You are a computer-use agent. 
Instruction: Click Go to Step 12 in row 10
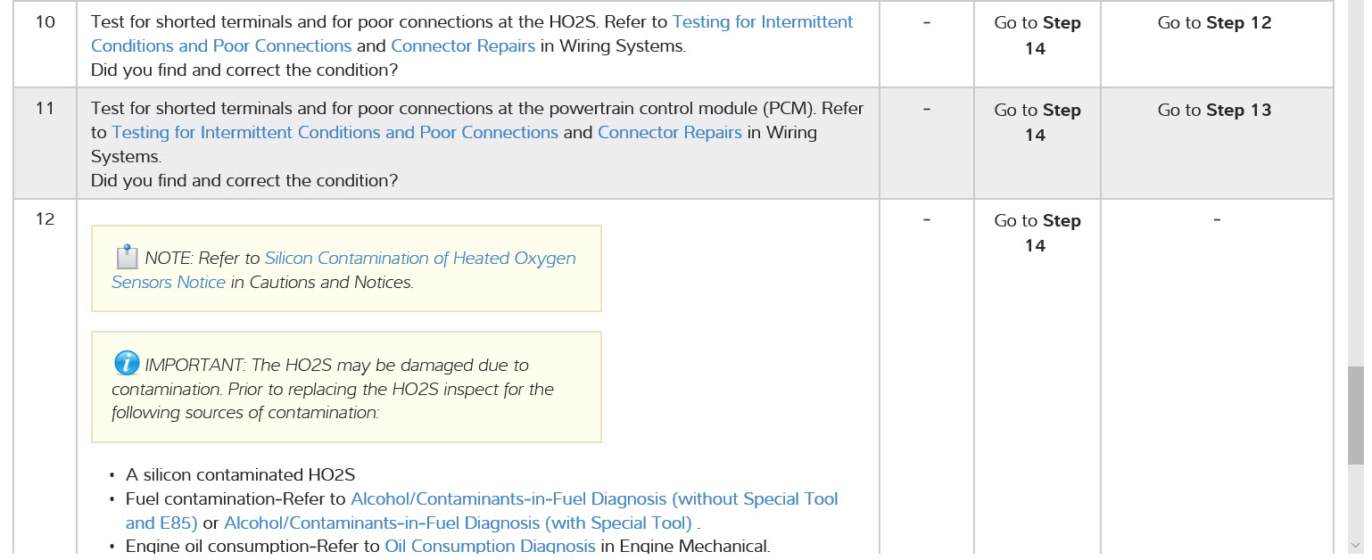[x=1214, y=23]
